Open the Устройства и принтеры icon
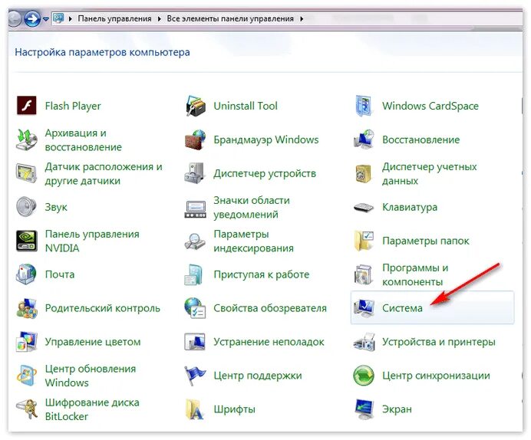Screen dimensions: 531x440 (364, 342)
